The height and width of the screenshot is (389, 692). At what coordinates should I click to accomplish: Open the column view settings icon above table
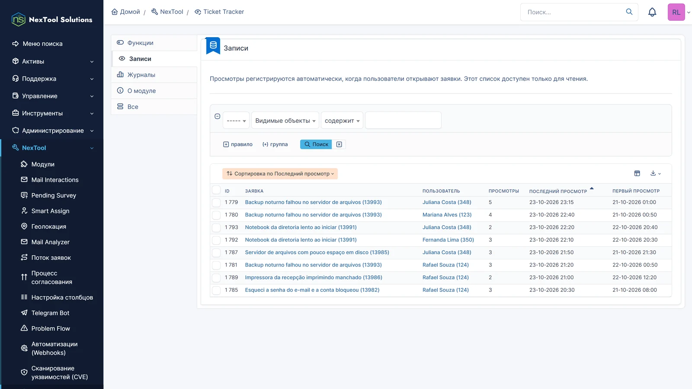pos(637,173)
